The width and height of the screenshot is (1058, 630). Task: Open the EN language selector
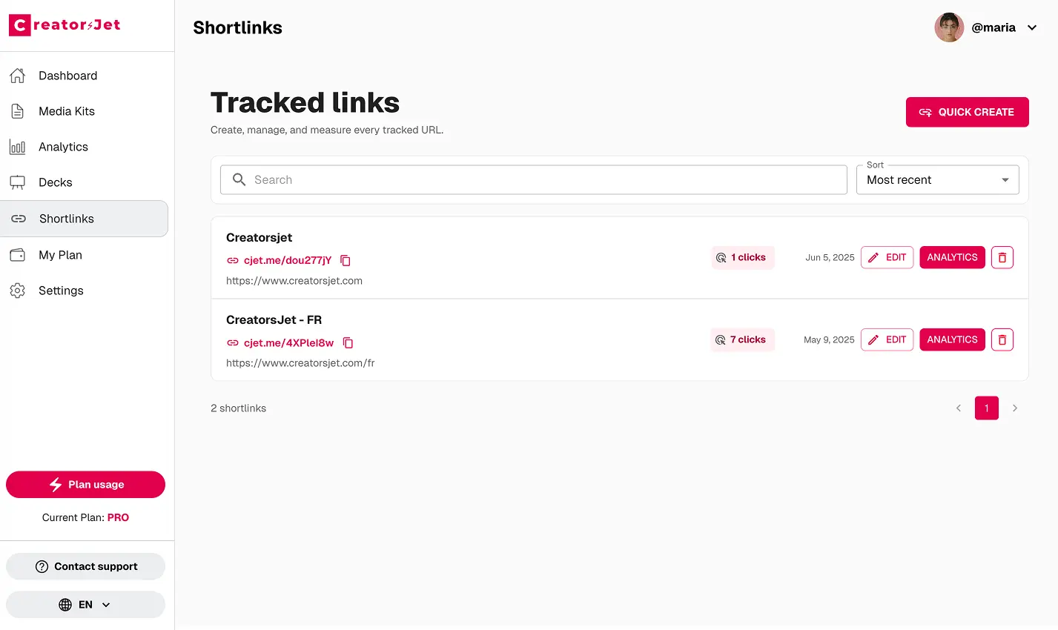[x=85, y=604]
